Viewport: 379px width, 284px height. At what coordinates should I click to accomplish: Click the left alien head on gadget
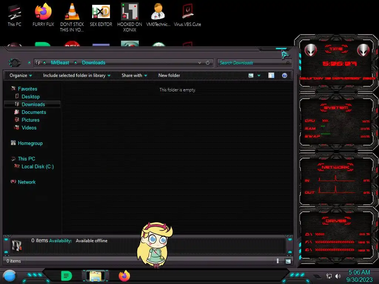click(x=311, y=50)
